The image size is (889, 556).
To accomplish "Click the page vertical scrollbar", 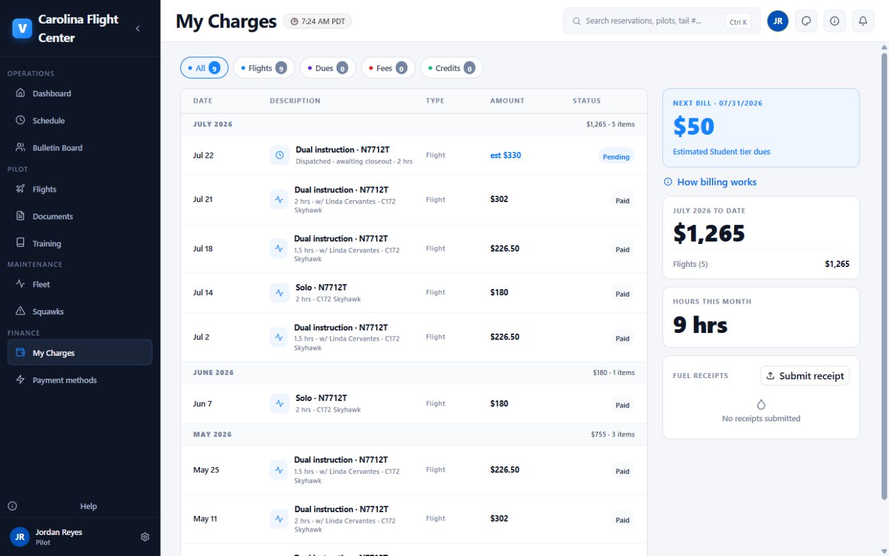I will tap(884, 276).
